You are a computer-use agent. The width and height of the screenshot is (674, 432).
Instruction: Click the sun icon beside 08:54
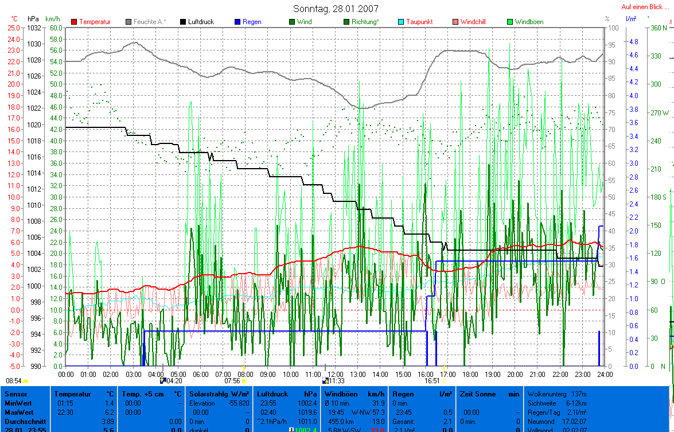(x=26, y=380)
